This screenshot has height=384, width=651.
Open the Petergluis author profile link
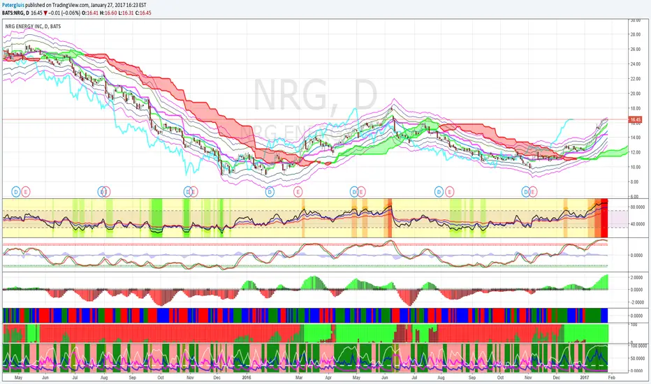coord(13,6)
